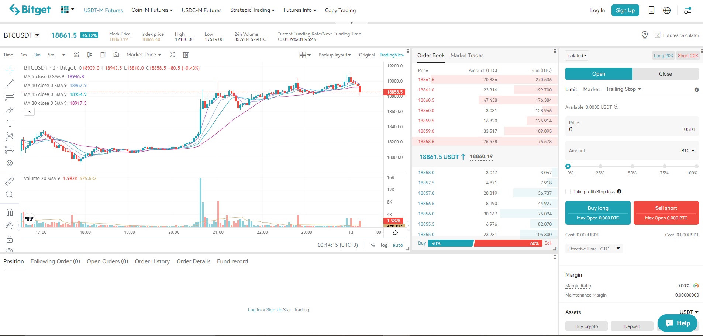The width and height of the screenshot is (703, 336).
Task: Open the Isolated margin mode dropdown
Action: point(576,56)
